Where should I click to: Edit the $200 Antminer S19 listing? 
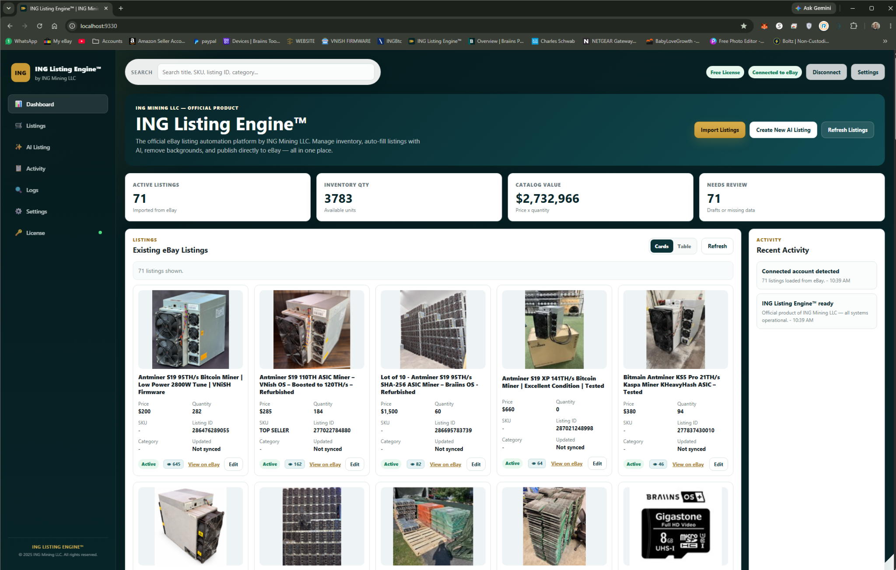pos(234,464)
